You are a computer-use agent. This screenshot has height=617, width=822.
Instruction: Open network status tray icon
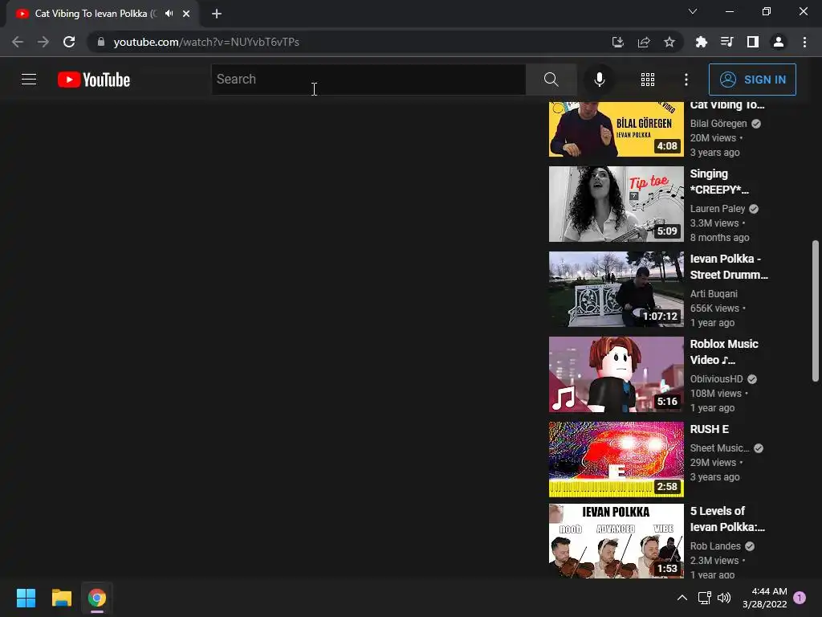[705, 598]
